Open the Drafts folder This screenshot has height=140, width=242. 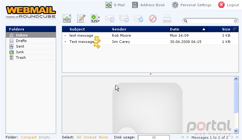point(31,41)
